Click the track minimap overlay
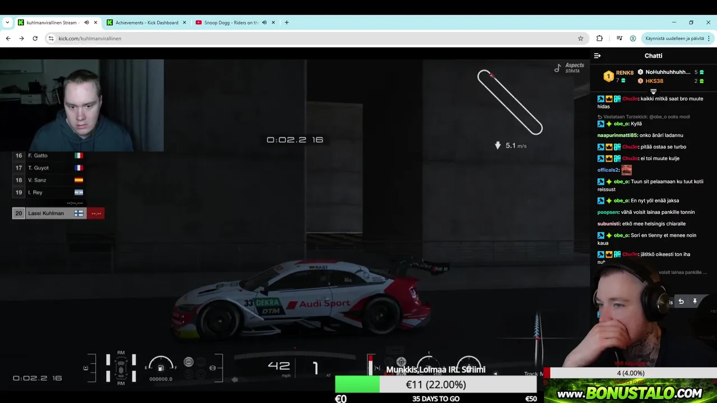 pyautogui.click(x=510, y=102)
